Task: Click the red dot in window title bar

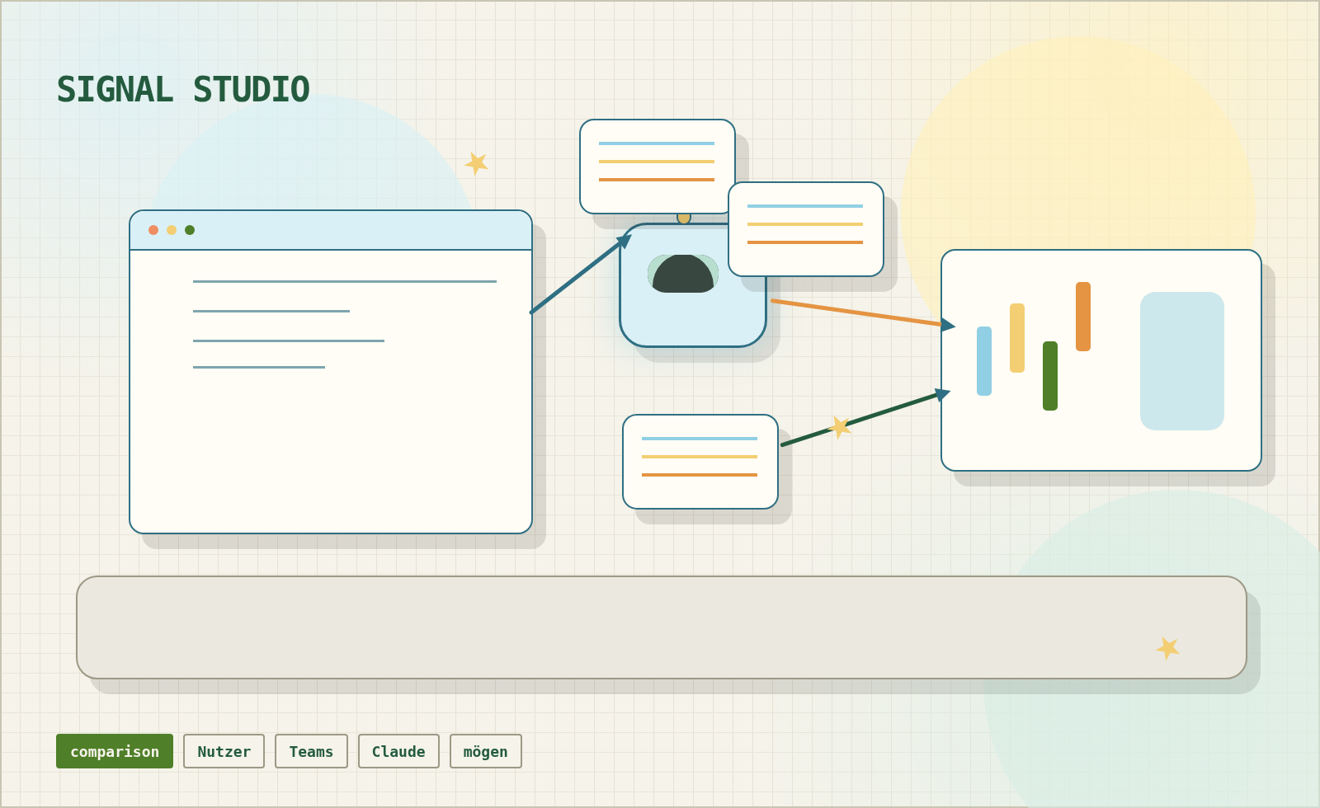Action: tap(153, 230)
